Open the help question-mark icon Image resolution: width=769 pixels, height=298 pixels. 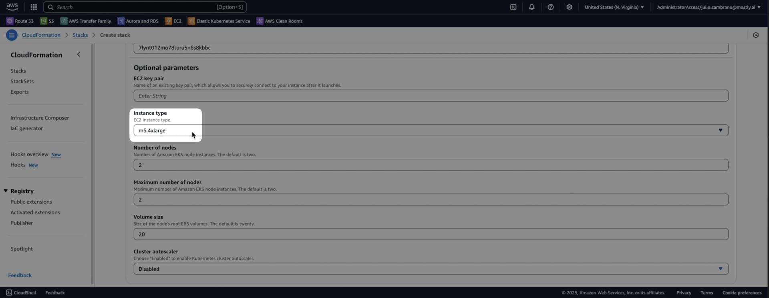click(x=550, y=7)
